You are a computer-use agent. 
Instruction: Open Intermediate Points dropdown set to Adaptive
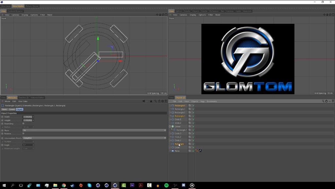[x=95, y=138]
